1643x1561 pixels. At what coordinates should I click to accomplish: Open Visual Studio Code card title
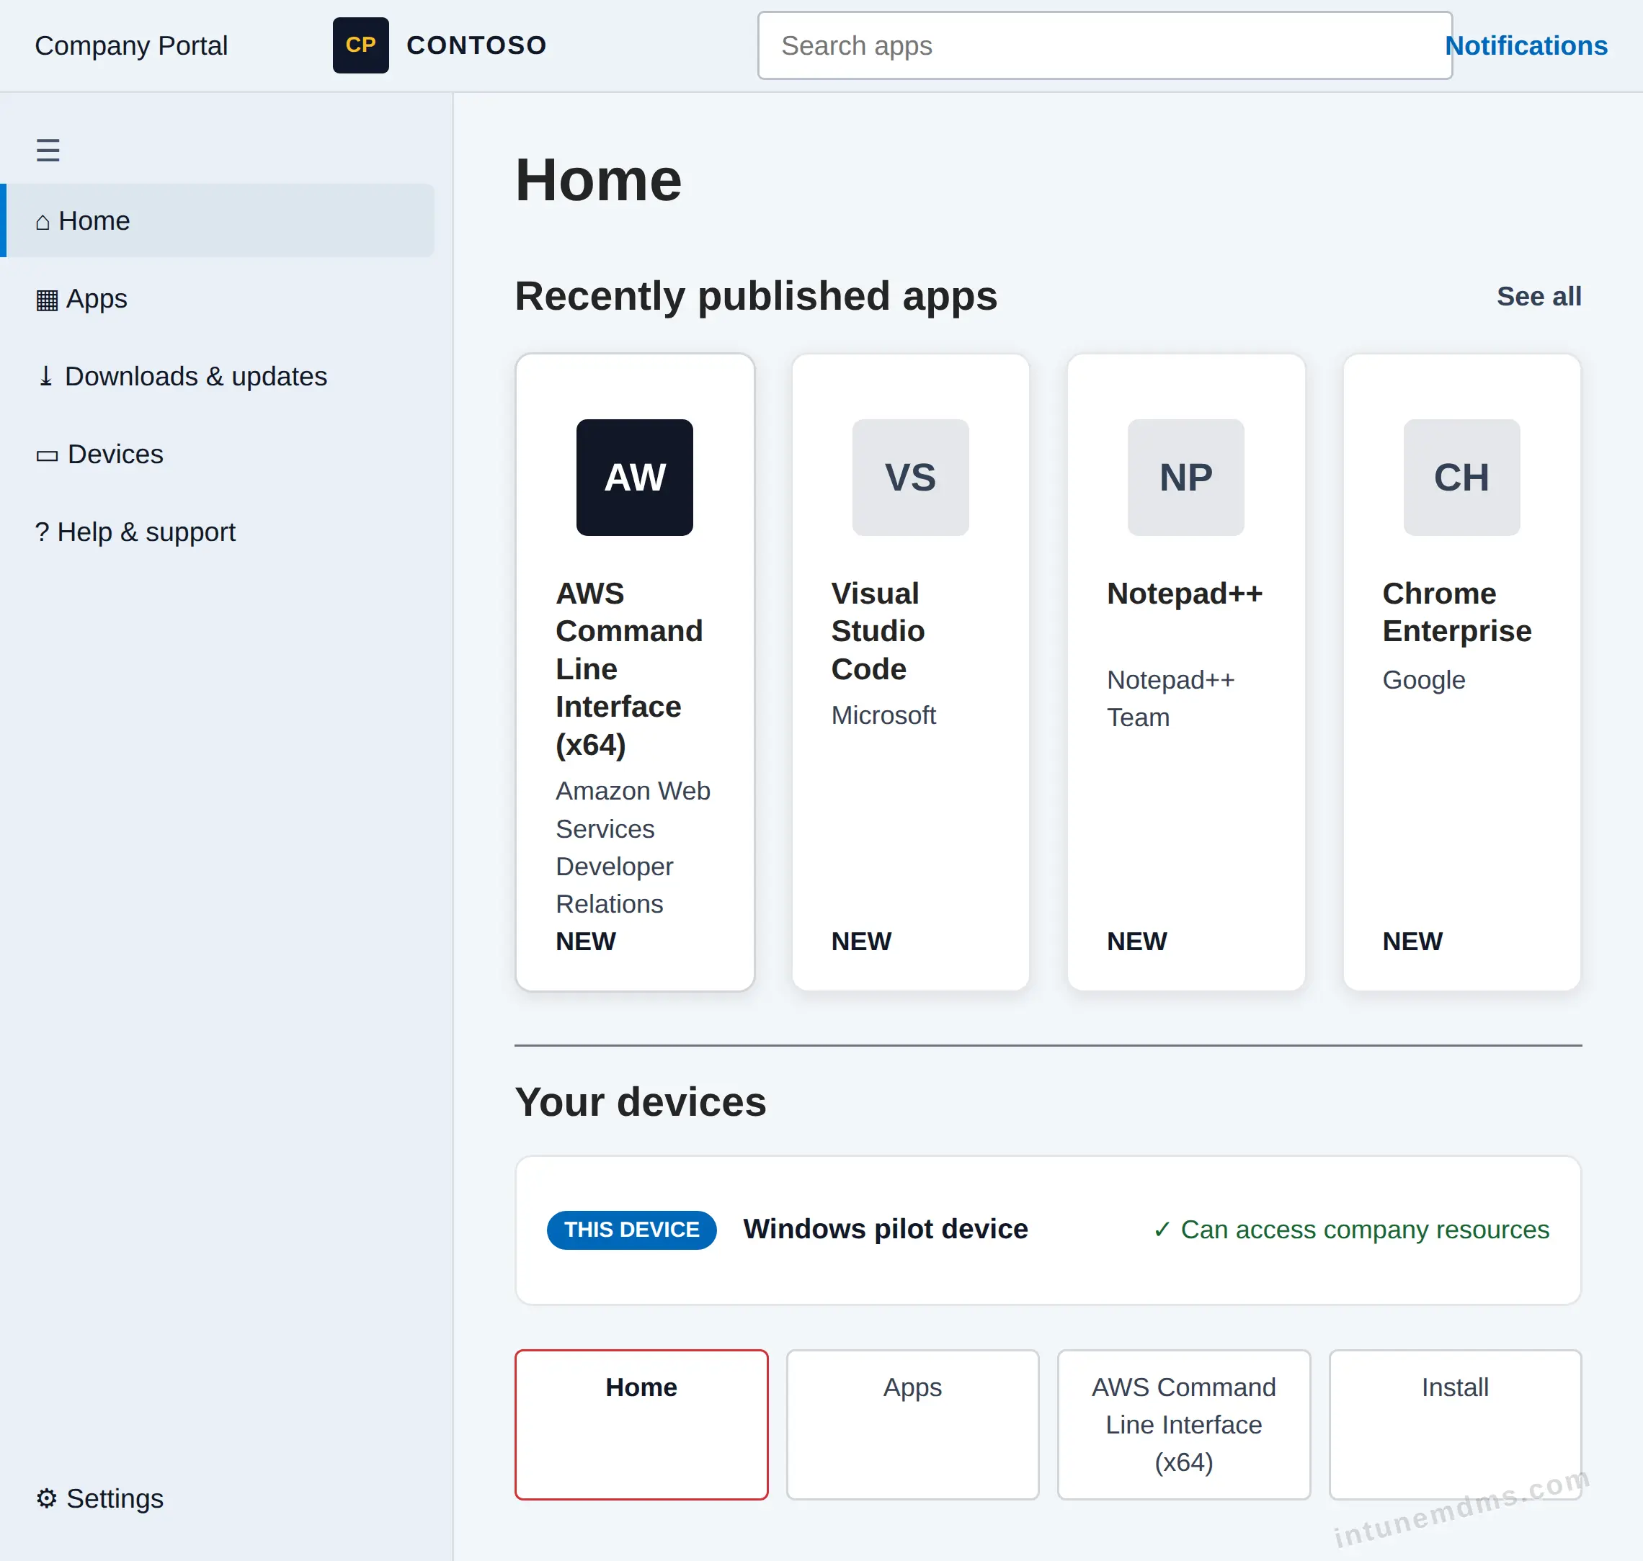877,631
